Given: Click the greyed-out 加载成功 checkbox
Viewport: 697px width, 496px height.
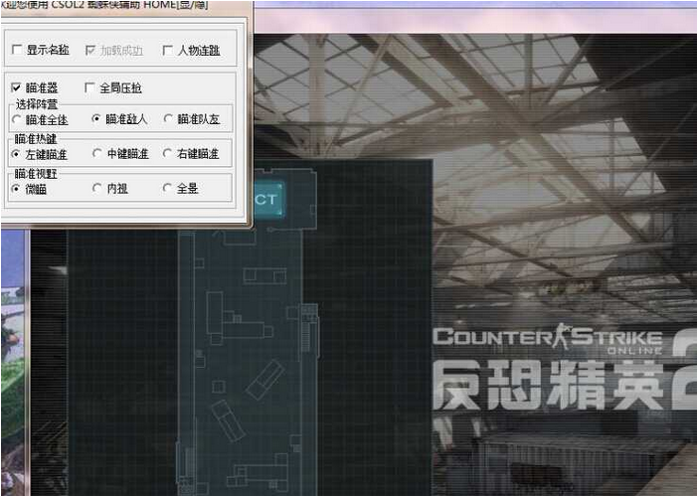Looking at the screenshot, I should (x=90, y=50).
